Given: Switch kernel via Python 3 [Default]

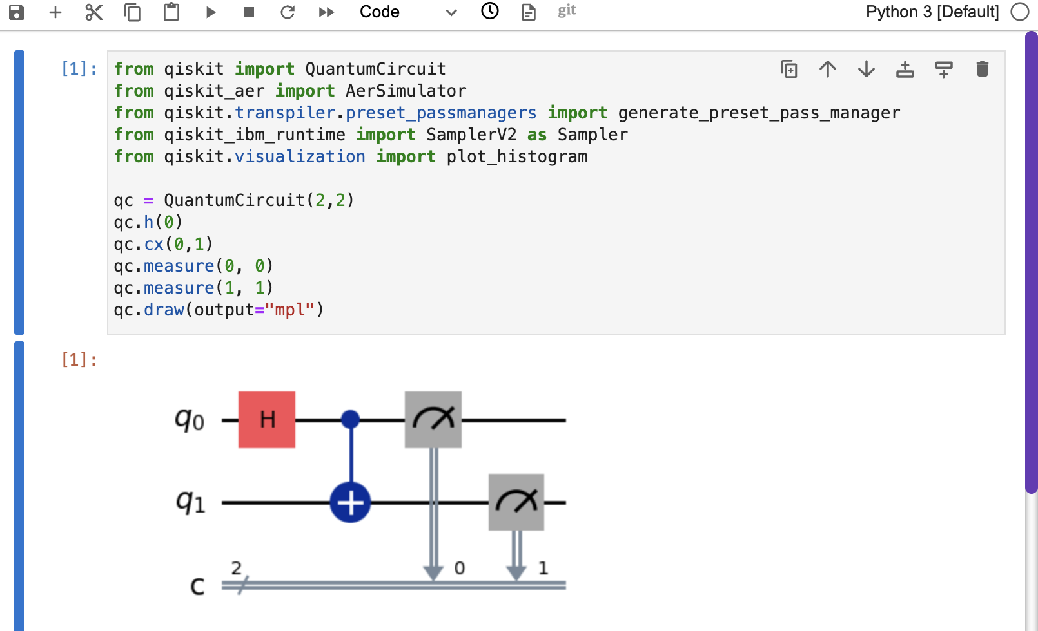Looking at the screenshot, I should click(932, 12).
